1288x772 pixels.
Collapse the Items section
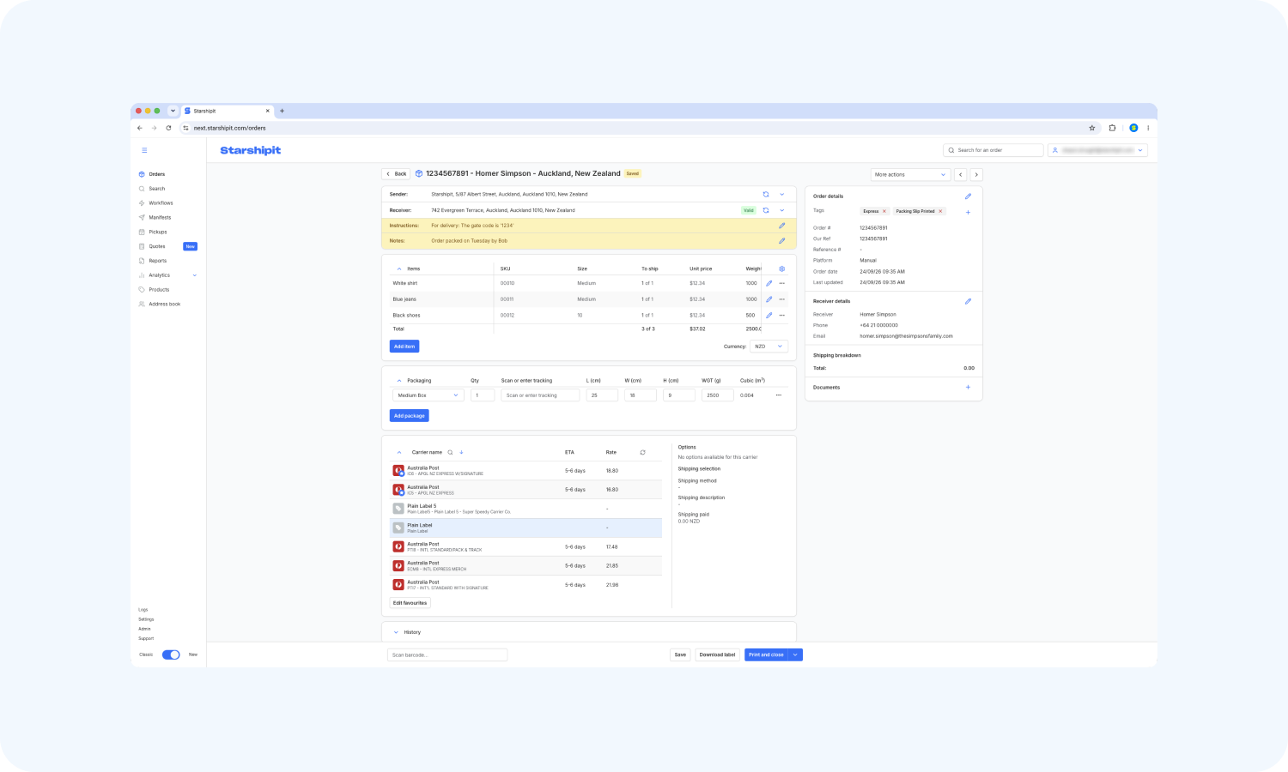tap(398, 268)
